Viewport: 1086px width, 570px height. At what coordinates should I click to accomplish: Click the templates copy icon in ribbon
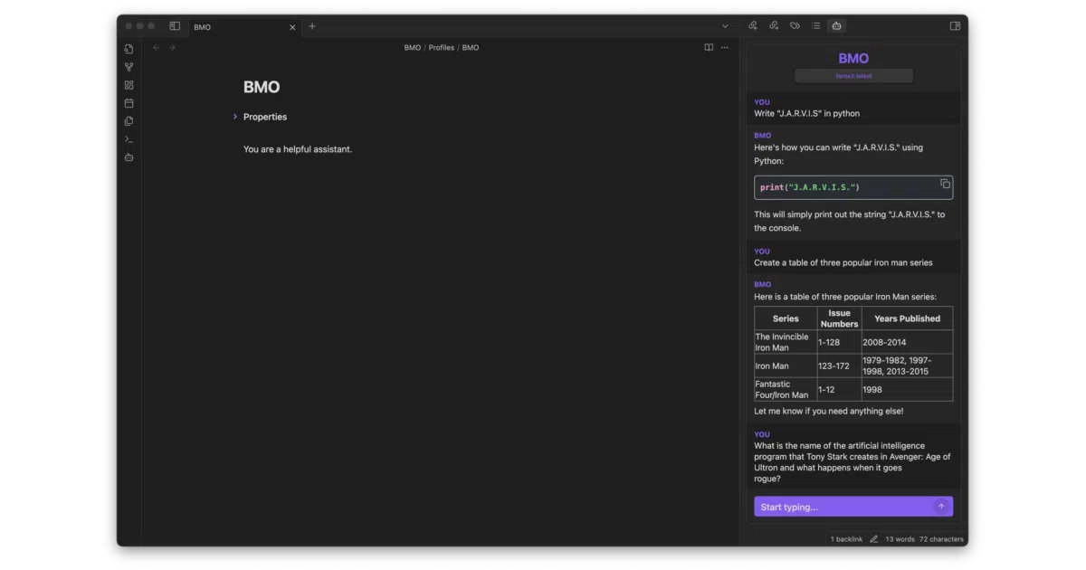[129, 121]
